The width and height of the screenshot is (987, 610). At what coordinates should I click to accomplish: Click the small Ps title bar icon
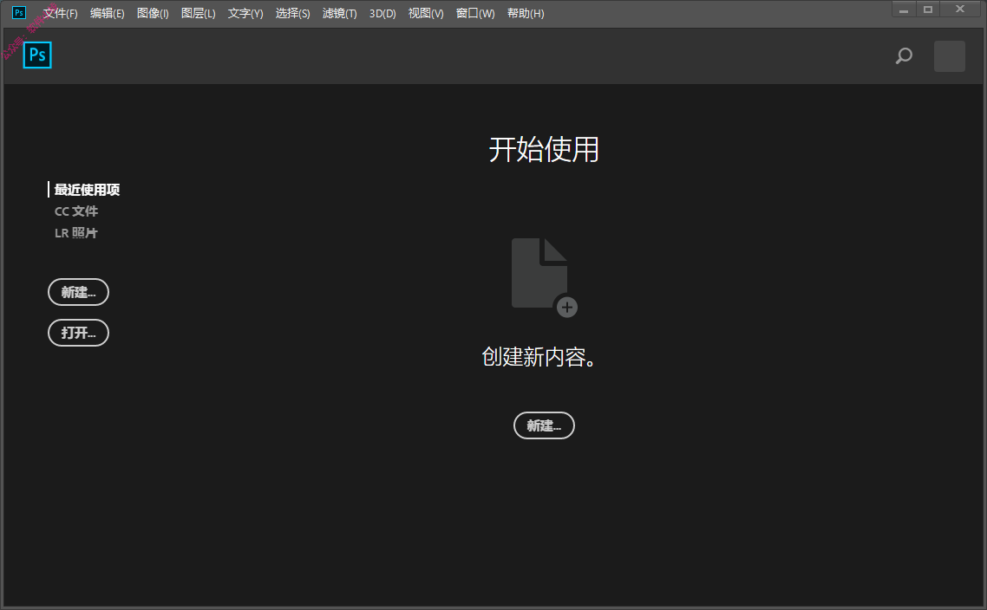19,13
